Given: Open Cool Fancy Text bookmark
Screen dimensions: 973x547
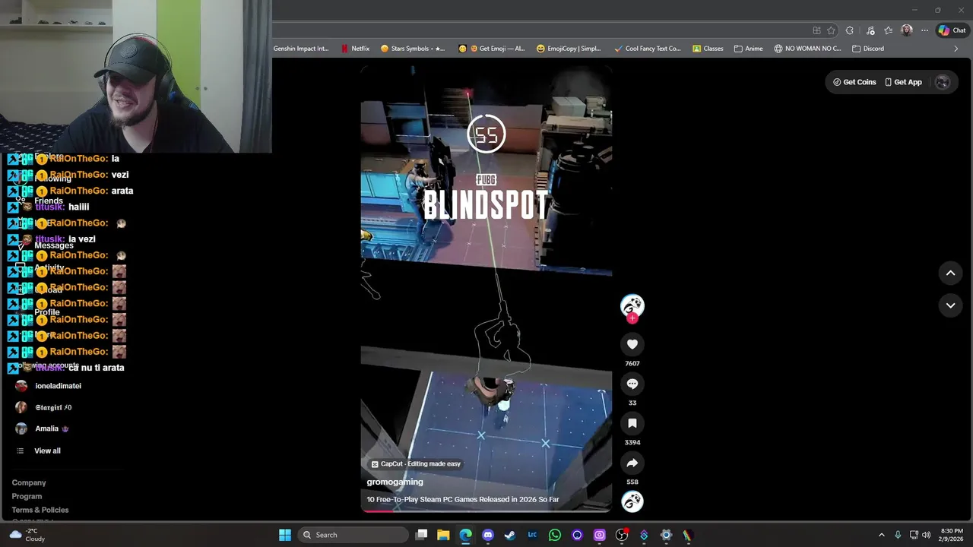Looking at the screenshot, I should 647,49.
